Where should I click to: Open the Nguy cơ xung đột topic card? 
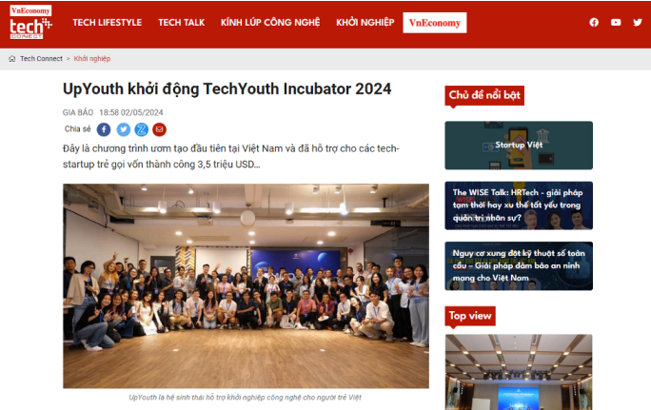point(519,265)
